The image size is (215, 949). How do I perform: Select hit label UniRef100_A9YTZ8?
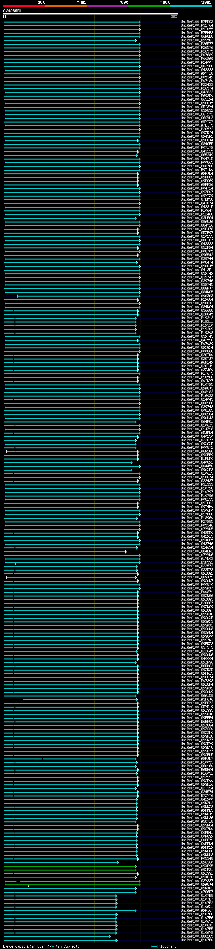pos(197,73)
